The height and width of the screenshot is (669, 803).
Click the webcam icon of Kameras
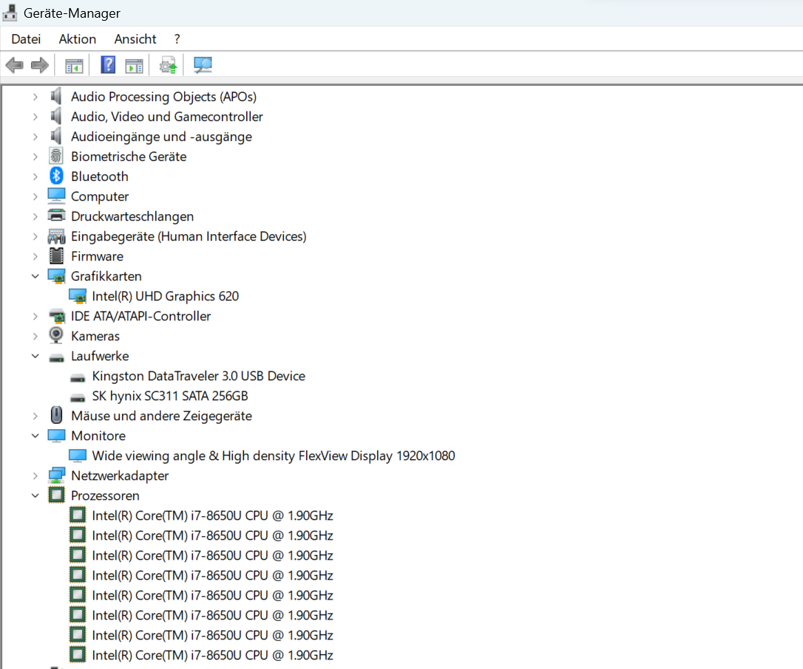[x=56, y=335]
